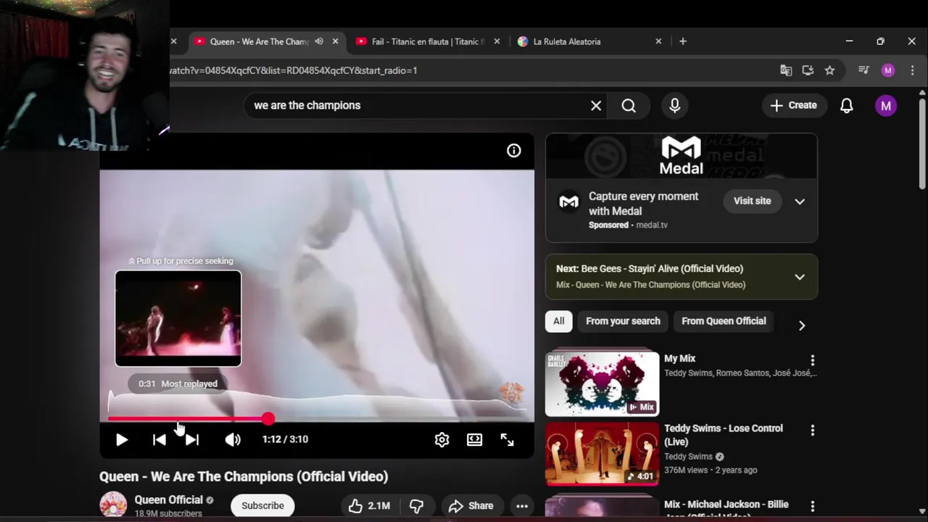928x522 pixels.
Task: Open YouTube notifications bell
Action: click(846, 106)
